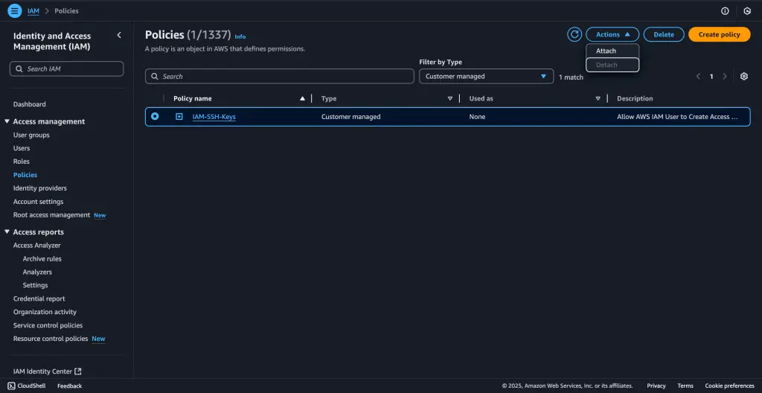
Task: Open the hexagon settings icon in top bar
Action: [x=747, y=10]
